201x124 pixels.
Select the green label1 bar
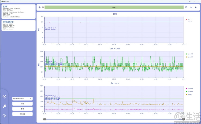pyautogui.click(x=114, y=7)
